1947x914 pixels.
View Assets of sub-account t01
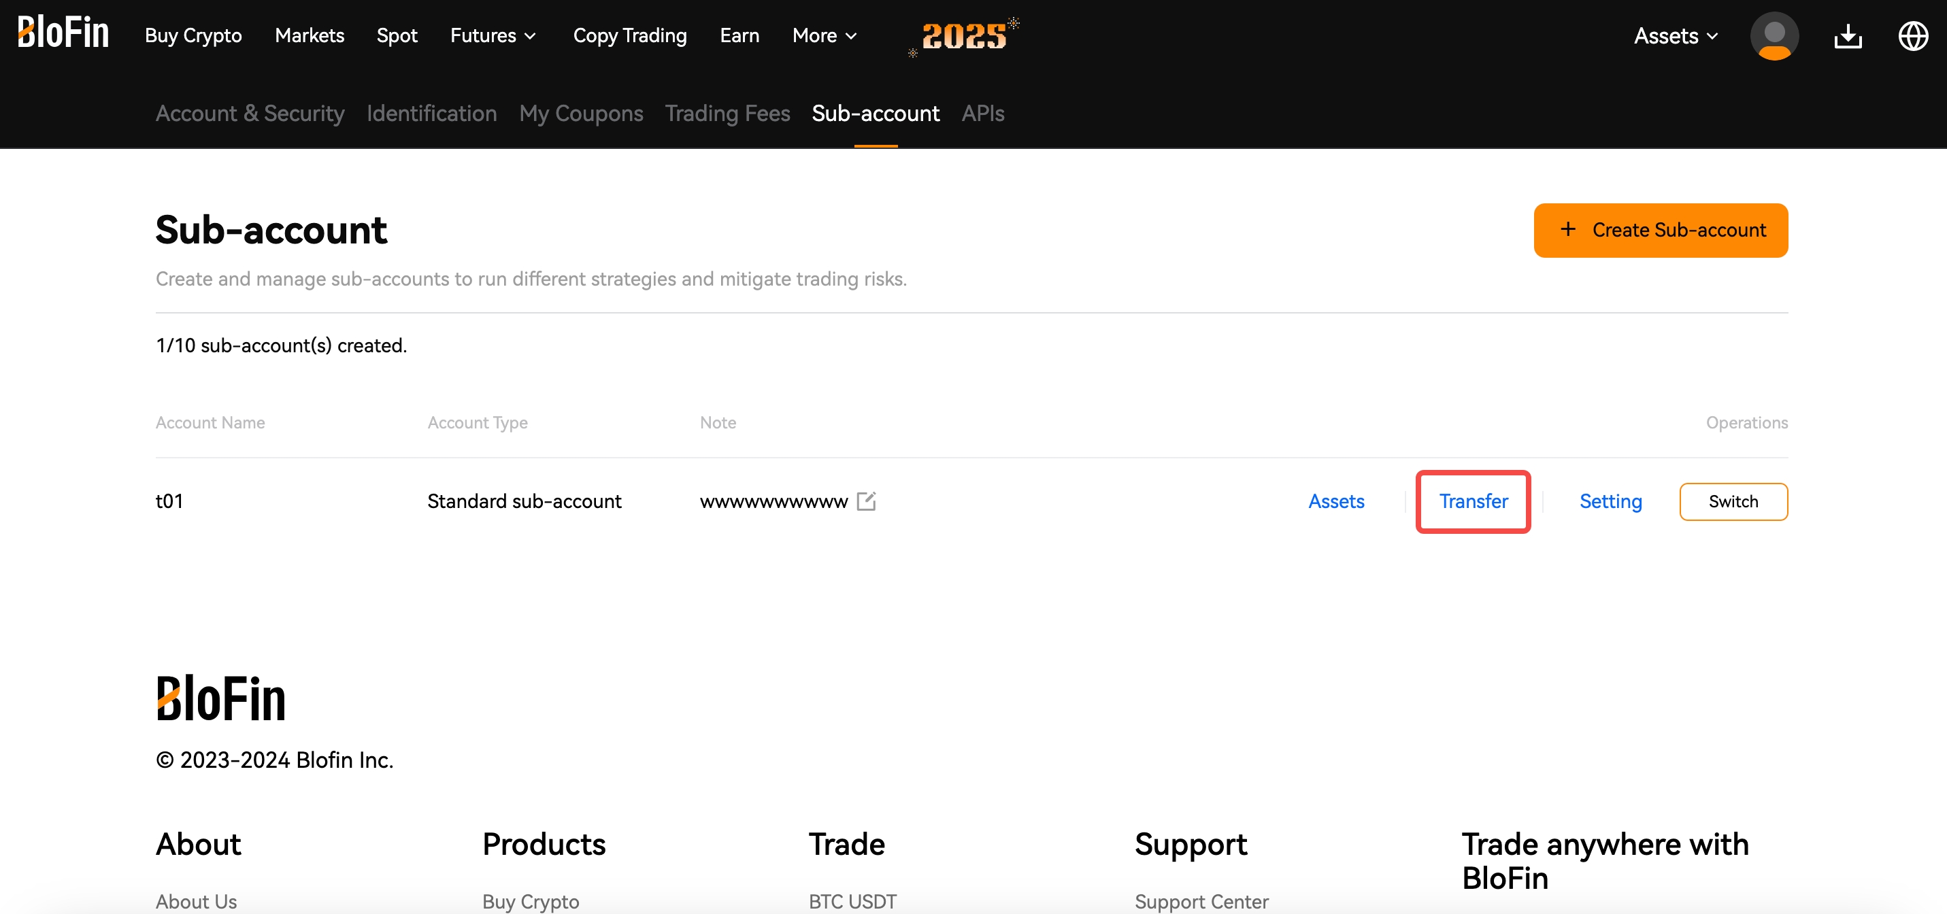pyautogui.click(x=1335, y=501)
